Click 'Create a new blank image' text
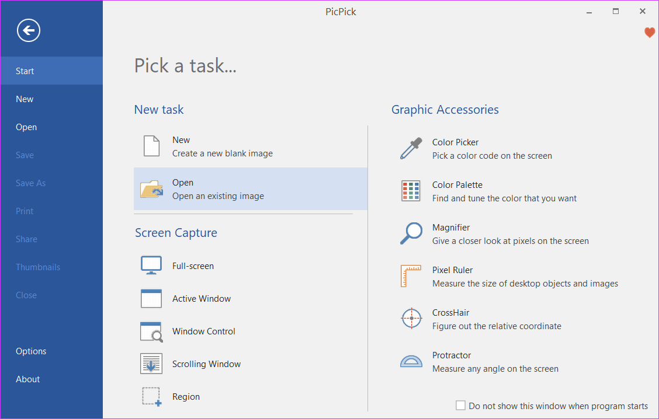Viewport: 659px width, 419px height. [x=223, y=153]
